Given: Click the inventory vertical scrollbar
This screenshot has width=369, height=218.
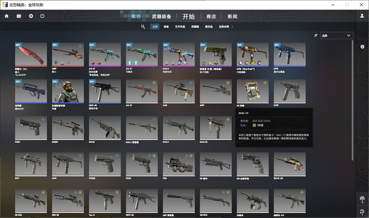Looking at the screenshot, I should [353, 99].
